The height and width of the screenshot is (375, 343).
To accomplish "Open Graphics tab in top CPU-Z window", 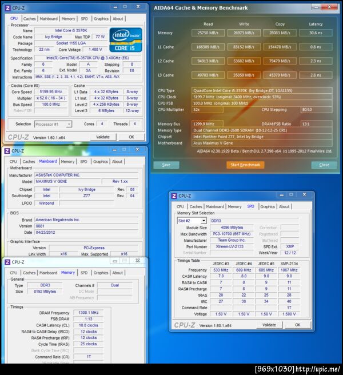I will (x=101, y=19).
